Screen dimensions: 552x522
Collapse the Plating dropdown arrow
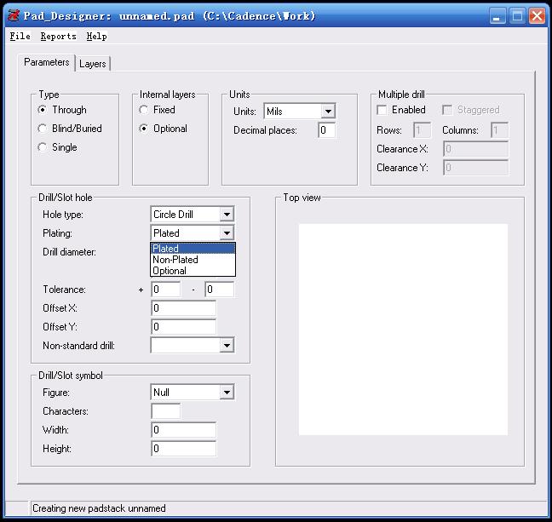click(227, 233)
